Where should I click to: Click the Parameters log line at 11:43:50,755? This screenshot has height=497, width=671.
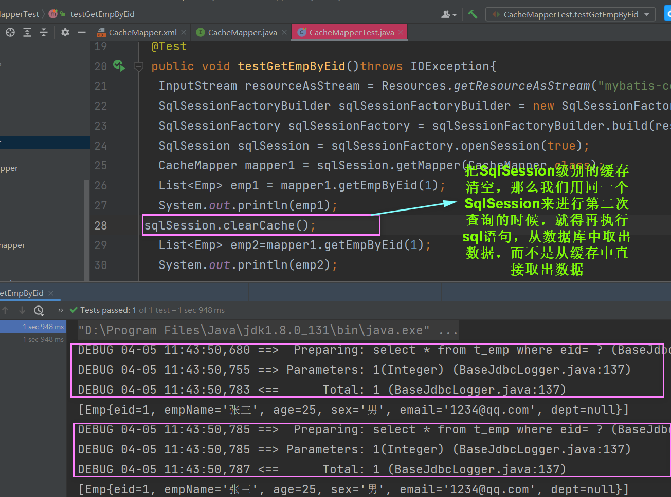[x=354, y=370]
